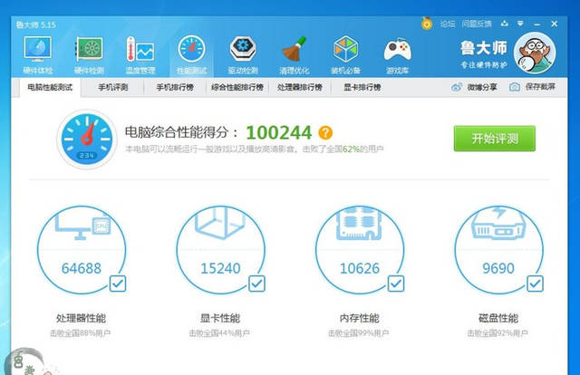This screenshot has height=375, width=580.
Task: Click the 击败全国88%用户 text
Action: [81, 333]
